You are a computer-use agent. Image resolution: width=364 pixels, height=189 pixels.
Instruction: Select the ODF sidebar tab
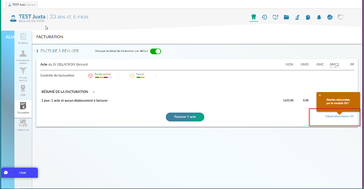tap(23, 90)
